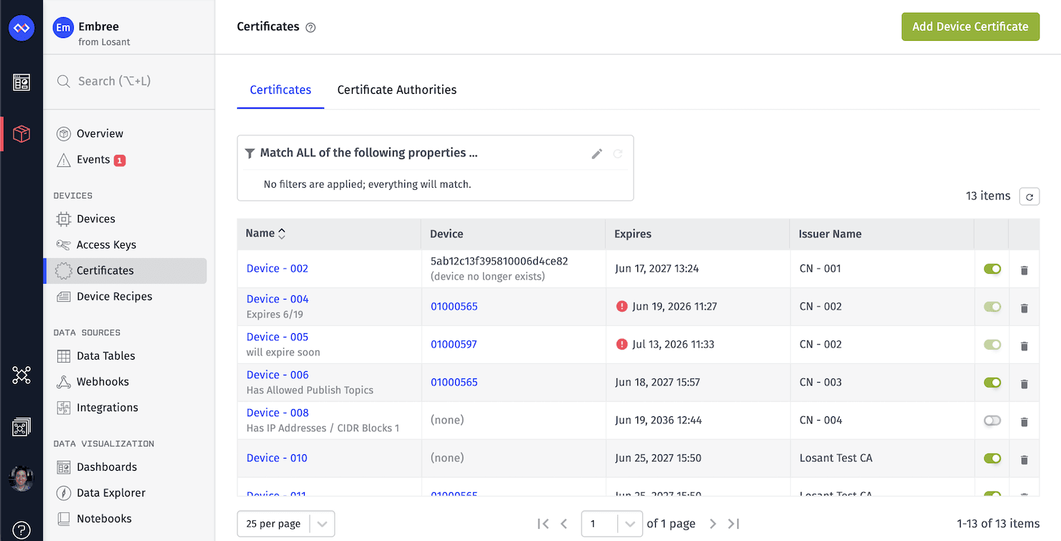
Task: Disable the Device - 002 certificate toggle
Action: tap(992, 269)
